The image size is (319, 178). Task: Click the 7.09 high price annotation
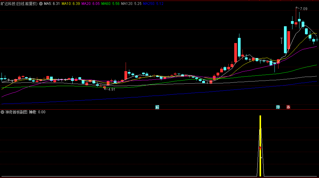click(303, 9)
